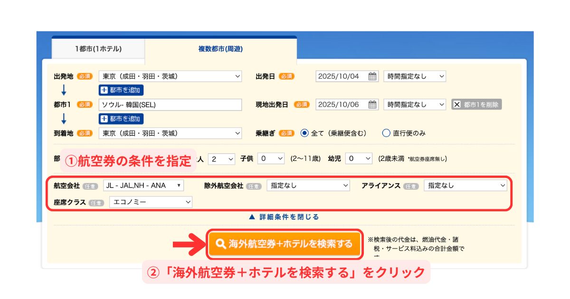The width and height of the screenshot is (570, 299).
Task: Open the 到着地 arrival city dropdown
Action: (170, 133)
